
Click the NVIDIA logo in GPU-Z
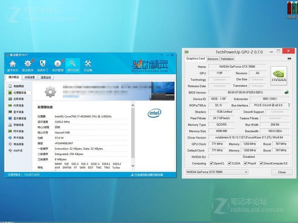(279, 76)
